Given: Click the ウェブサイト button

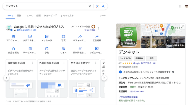Looking at the screenshot, I should click(x=125, y=58).
